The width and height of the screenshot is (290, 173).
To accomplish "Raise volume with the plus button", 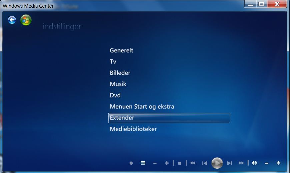I will click(x=278, y=163).
